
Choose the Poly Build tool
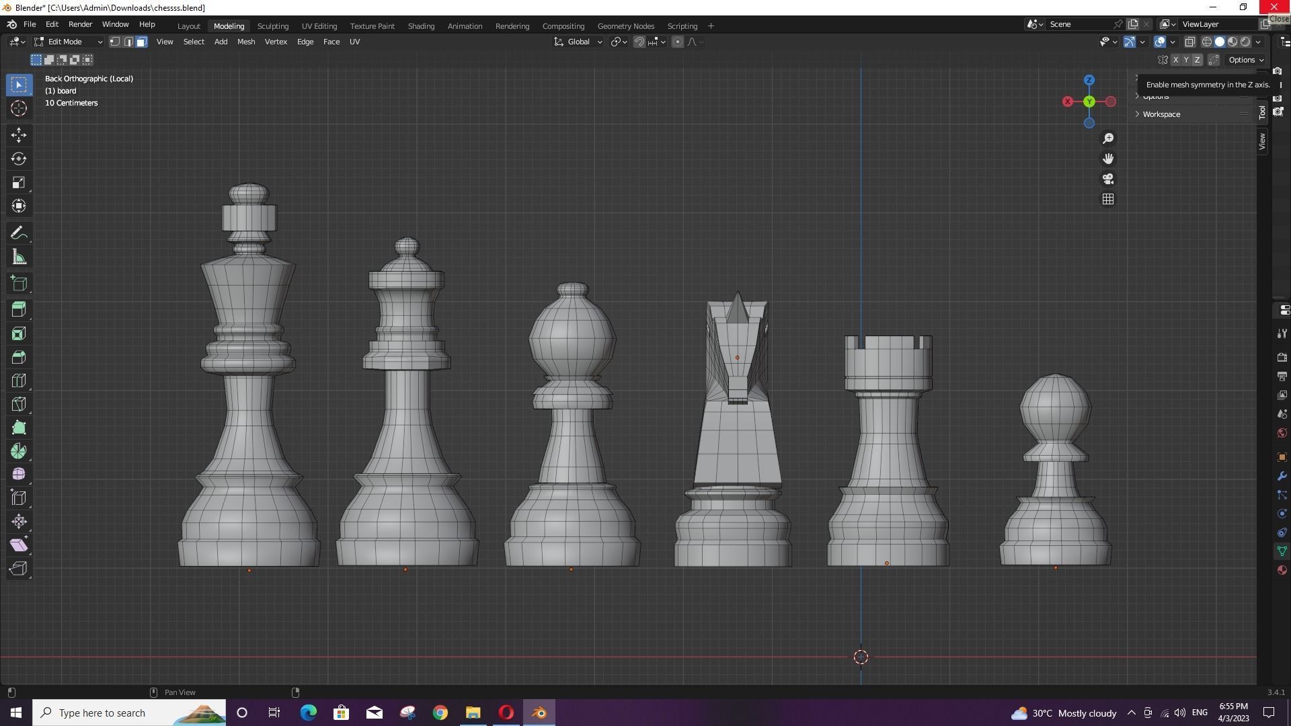tap(19, 428)
